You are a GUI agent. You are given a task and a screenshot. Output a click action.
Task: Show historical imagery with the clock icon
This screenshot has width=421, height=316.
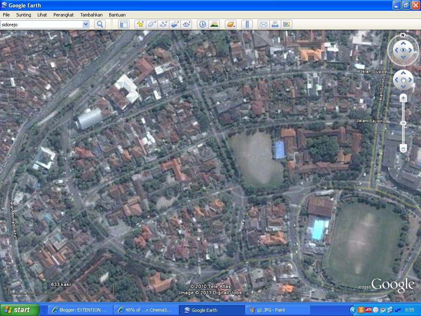(202, 24)
